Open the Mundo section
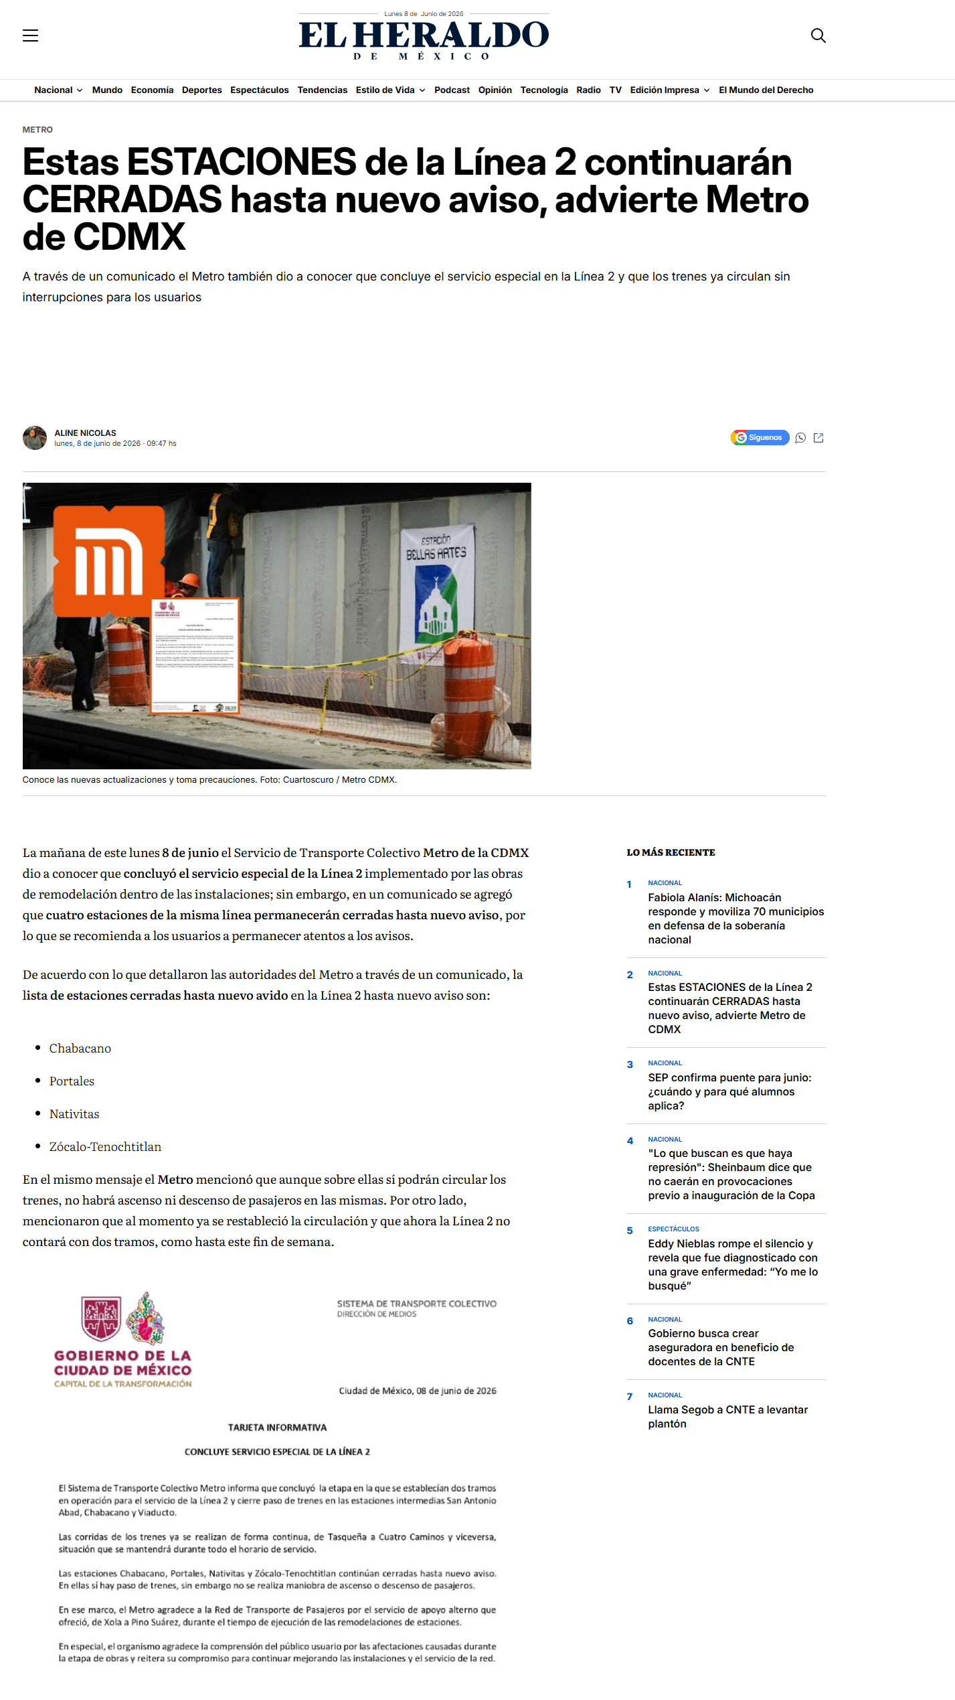This screenshot has height=1700, width=955. pyautogui.click(x=107, y=90)
